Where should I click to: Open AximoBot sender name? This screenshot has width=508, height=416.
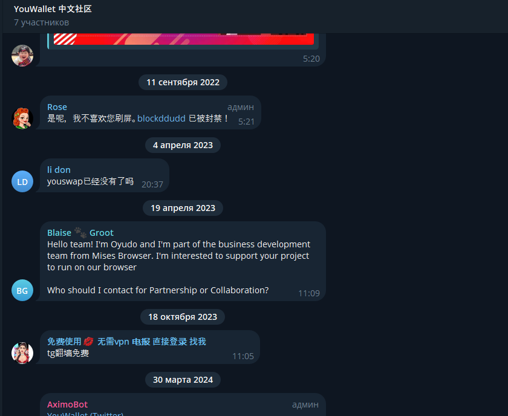[67, 405]
